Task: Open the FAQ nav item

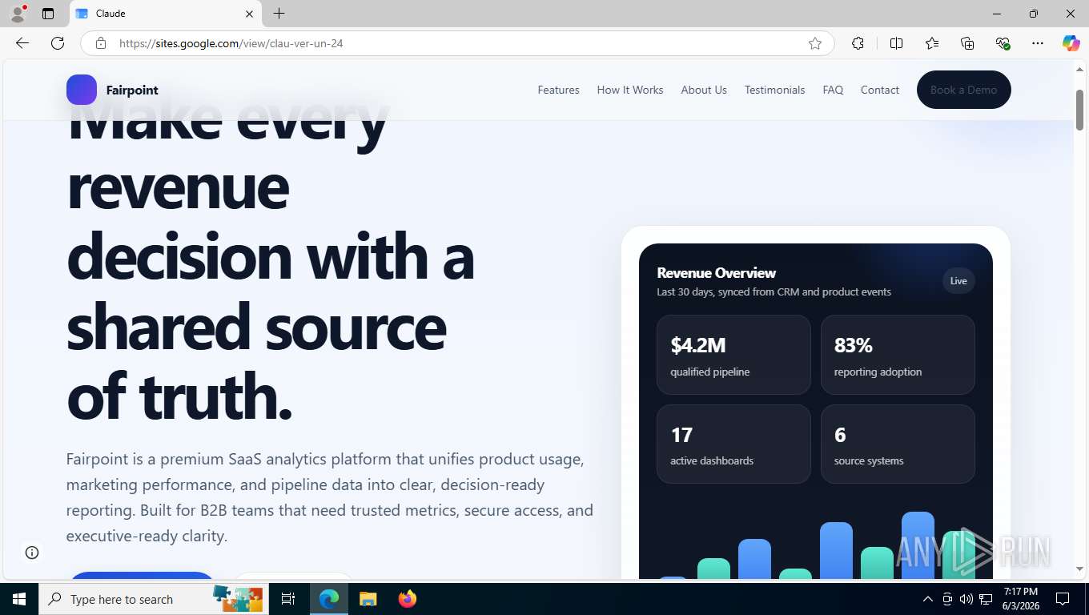Action: (x=833, y=90)
